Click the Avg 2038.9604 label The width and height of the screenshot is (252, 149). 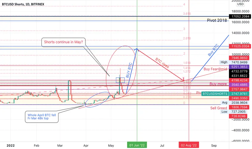235,103
